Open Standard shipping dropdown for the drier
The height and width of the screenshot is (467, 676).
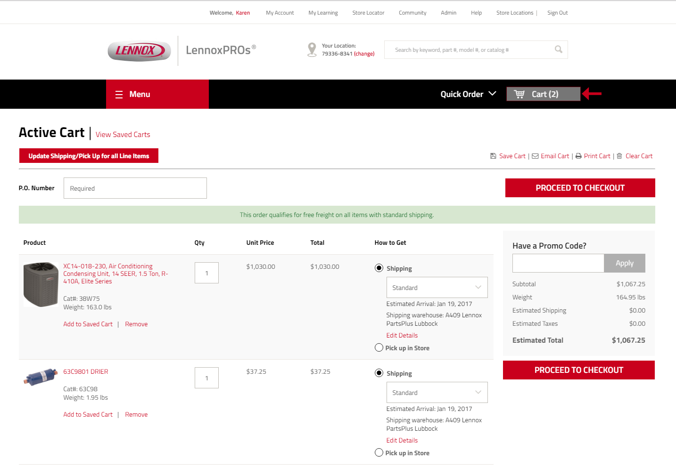point(437,393)
